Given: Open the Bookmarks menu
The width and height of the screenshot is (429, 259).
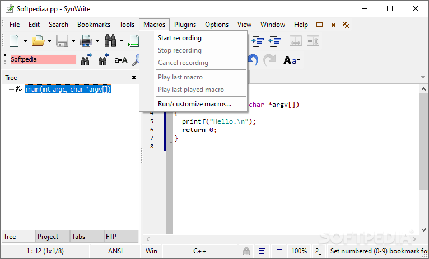Looking at the screenshot, I should click(x=94, y=25).
